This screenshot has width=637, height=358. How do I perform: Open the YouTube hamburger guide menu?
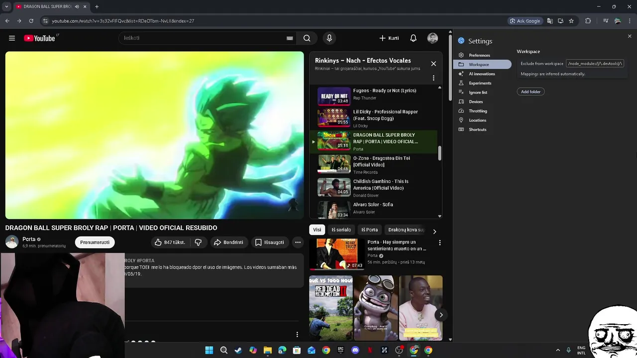[x=12, y=38]
